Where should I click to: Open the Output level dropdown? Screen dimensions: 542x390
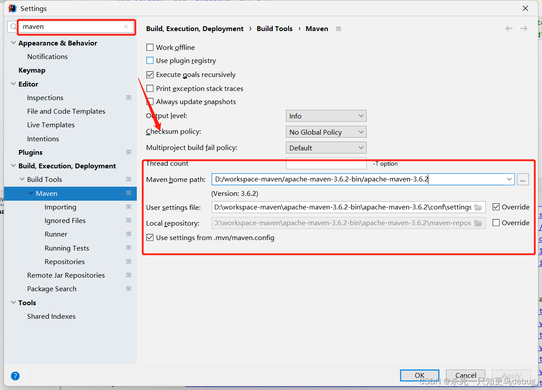[326, 116]
